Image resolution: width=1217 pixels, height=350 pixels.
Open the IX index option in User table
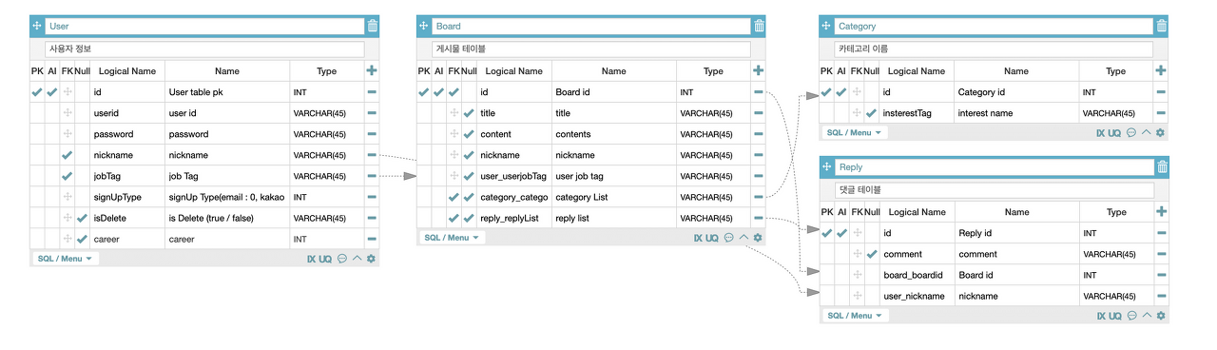click(311, 259)
